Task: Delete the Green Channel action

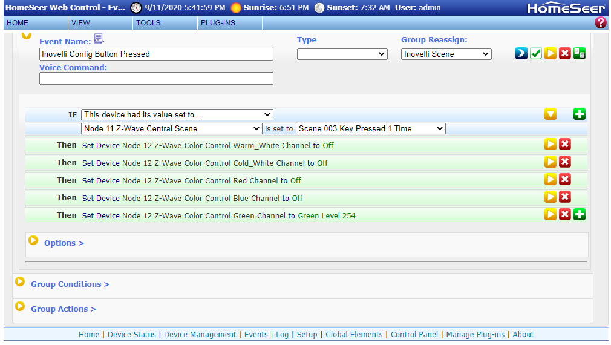Action: click(564, 214)
